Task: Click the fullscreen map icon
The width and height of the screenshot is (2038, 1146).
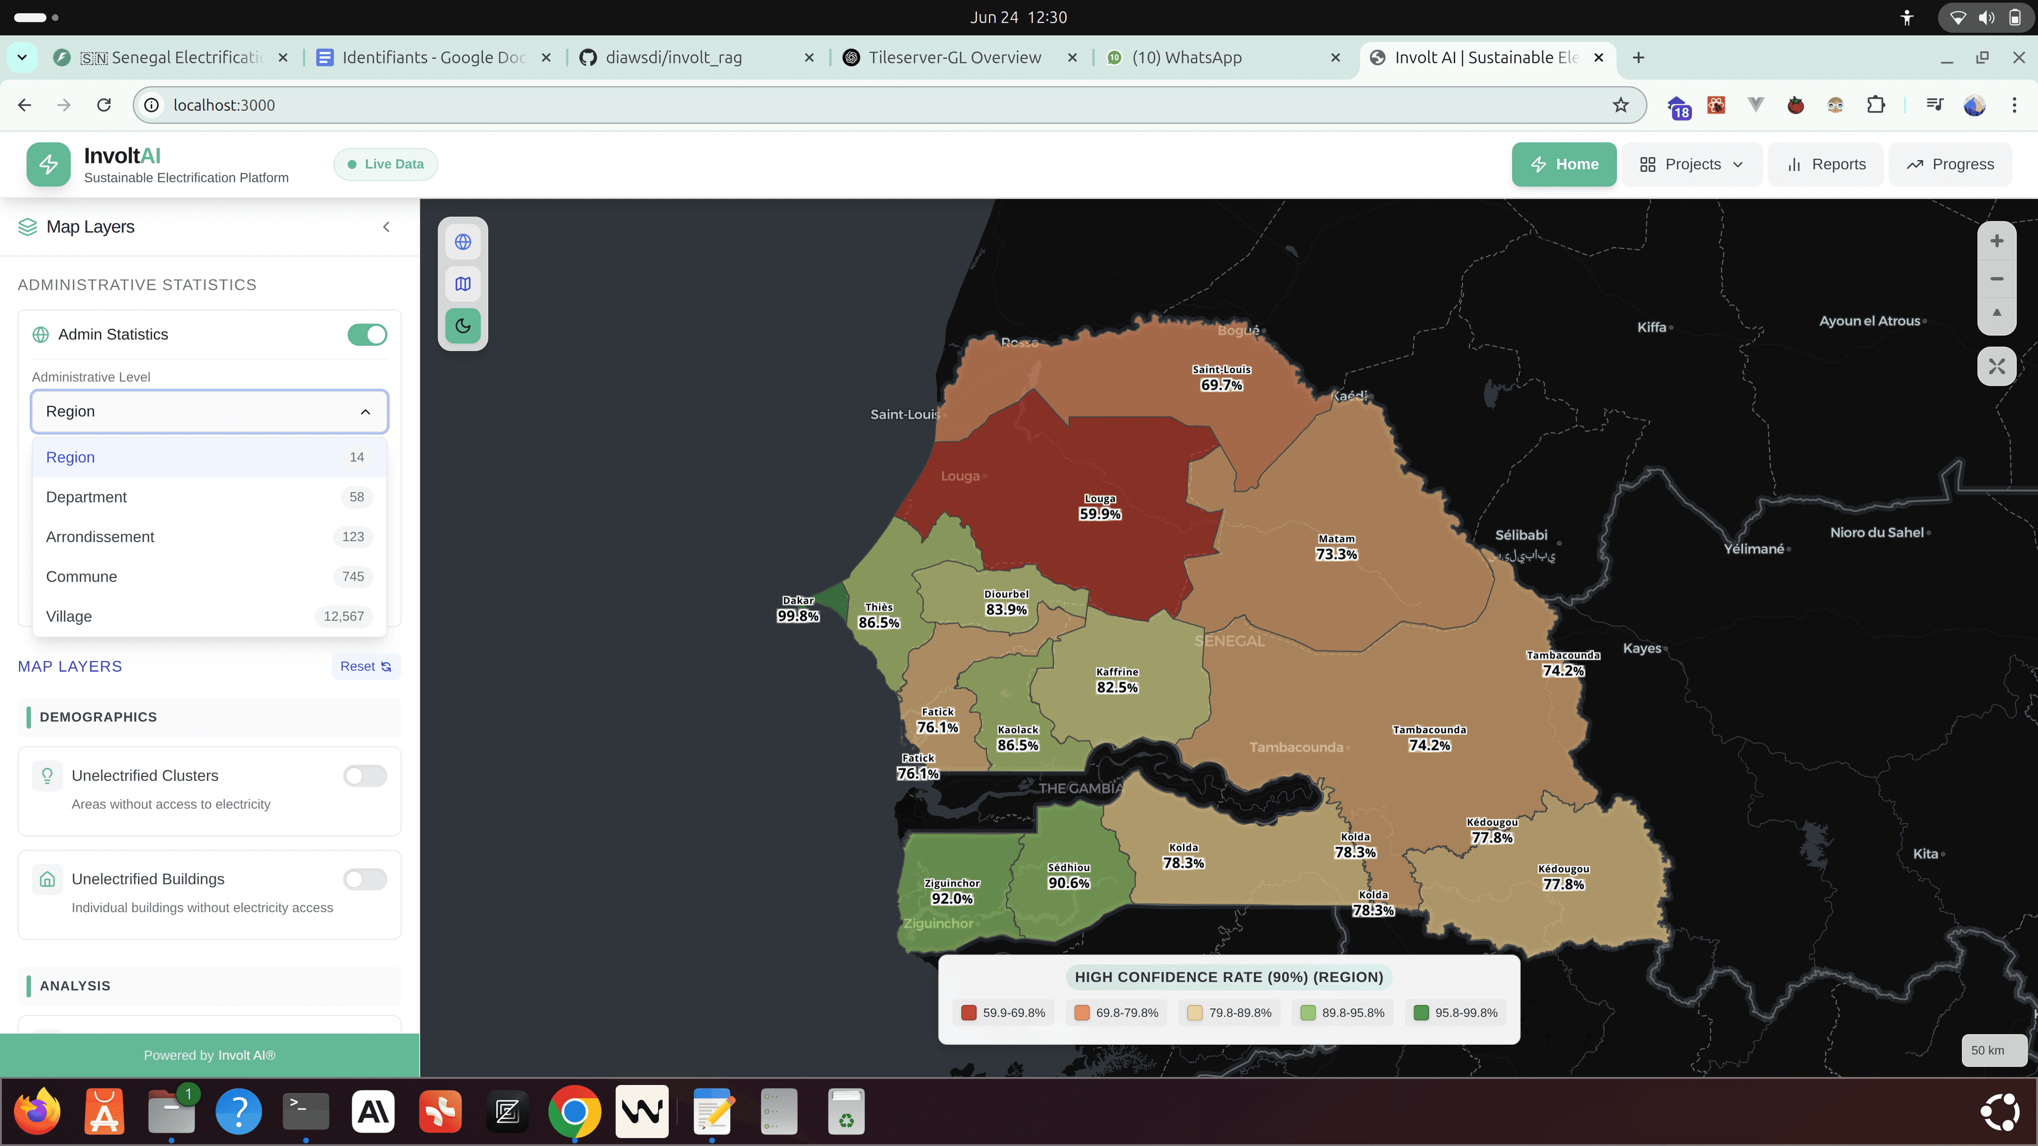Action: (1996, 366)
